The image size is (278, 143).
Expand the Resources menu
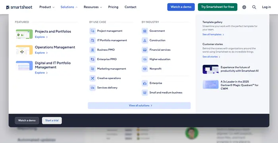pos(93,7)
